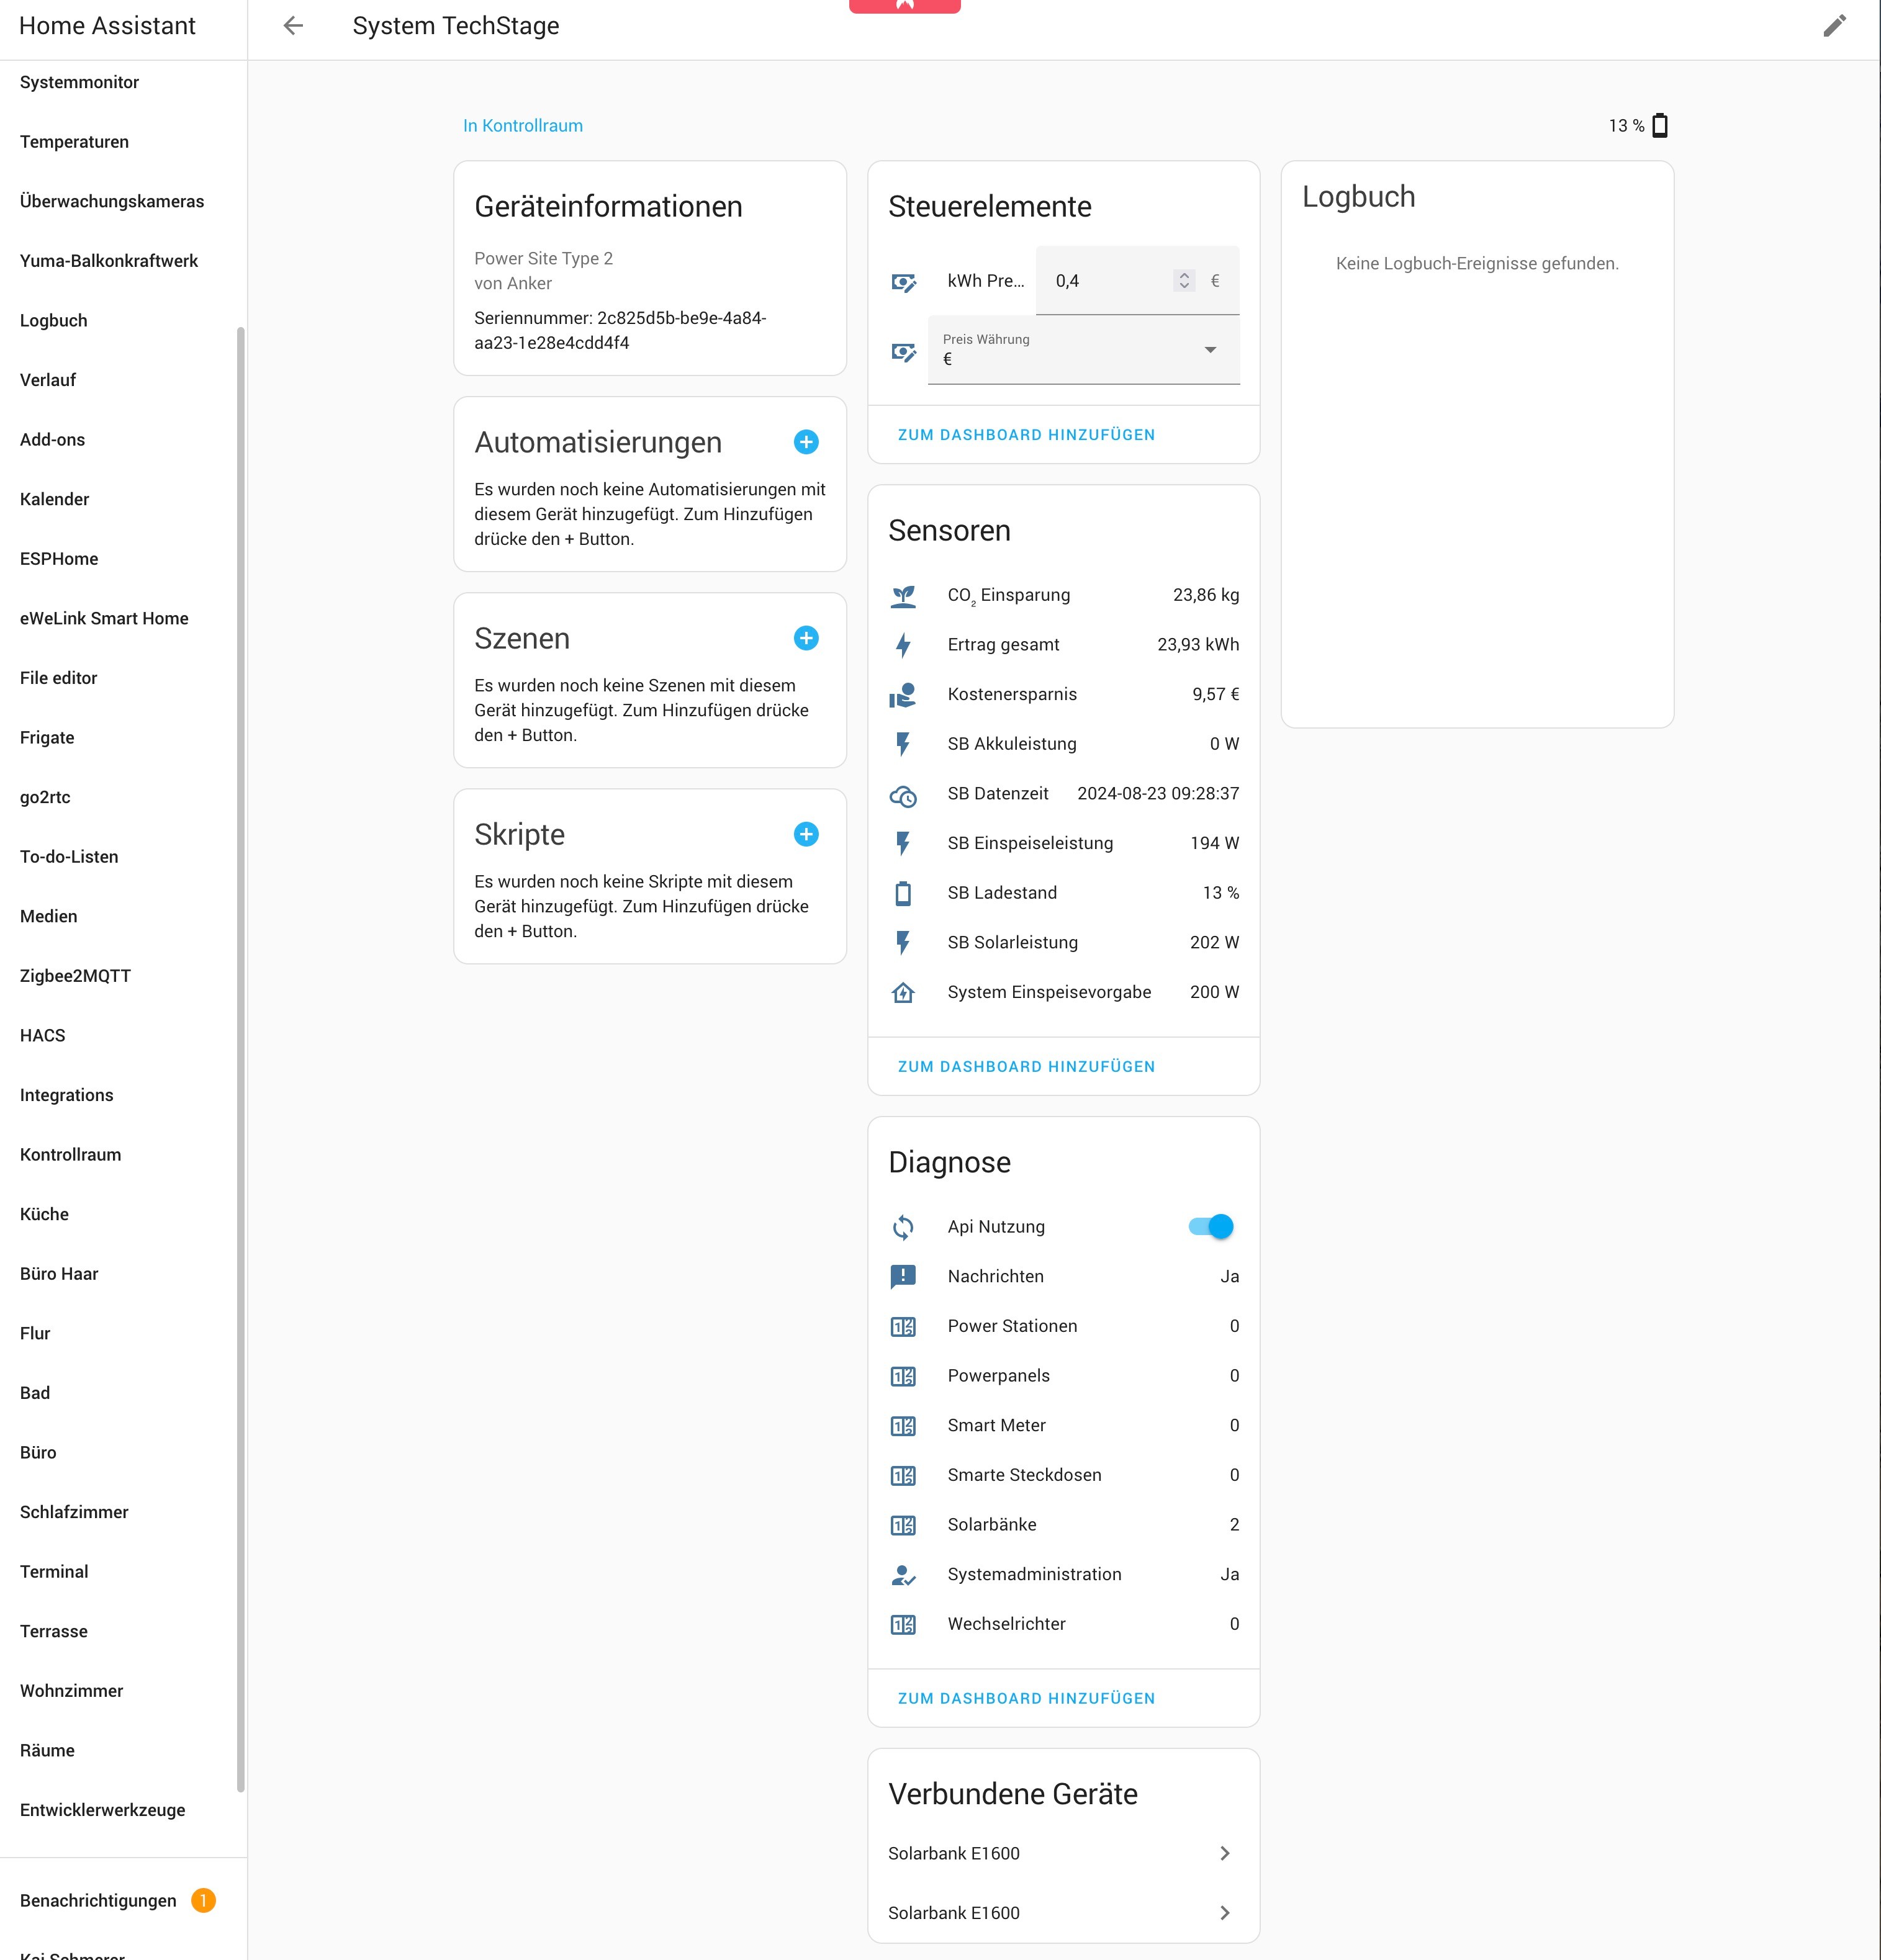This screenshot has height=1960, width=1881.
Task: Toggle the Api Nutzung switch
Action: coord(1211,1226)
